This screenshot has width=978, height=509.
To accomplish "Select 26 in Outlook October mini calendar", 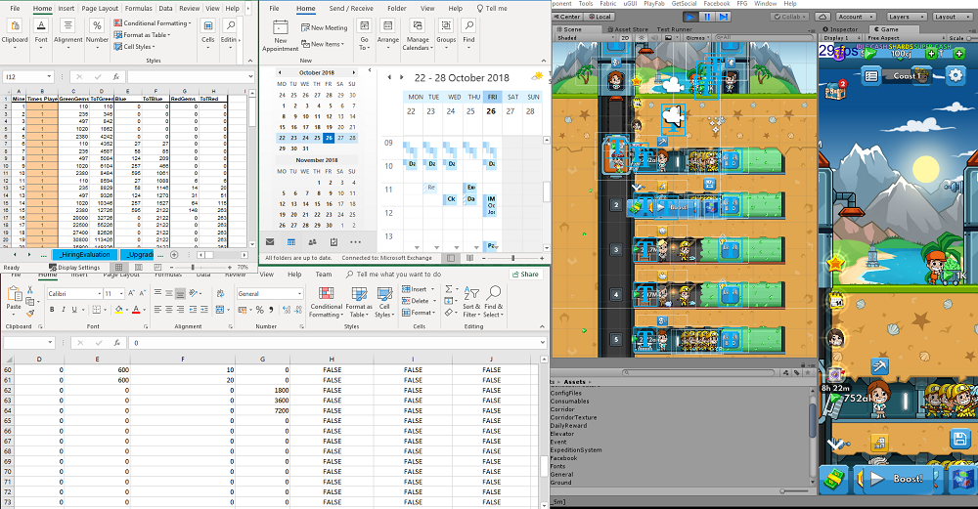I will coord(329,138).
